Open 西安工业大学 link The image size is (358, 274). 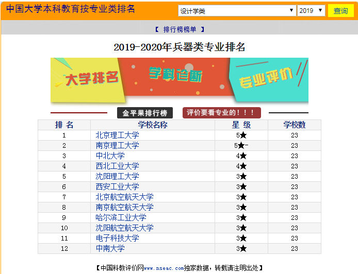[117, 186]
